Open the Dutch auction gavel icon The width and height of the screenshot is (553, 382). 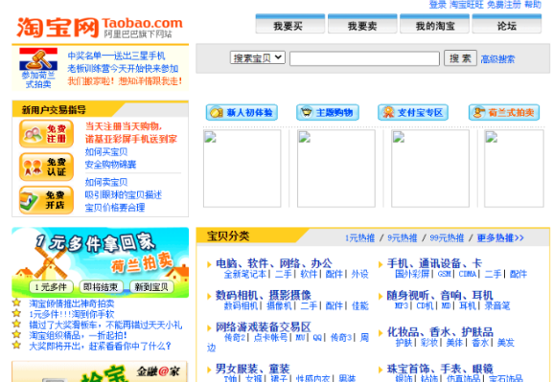pos(38,59)
